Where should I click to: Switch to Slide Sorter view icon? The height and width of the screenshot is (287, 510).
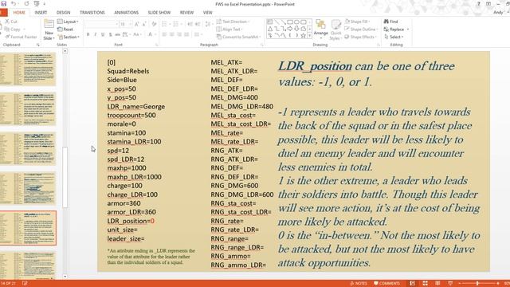(425, 284)
